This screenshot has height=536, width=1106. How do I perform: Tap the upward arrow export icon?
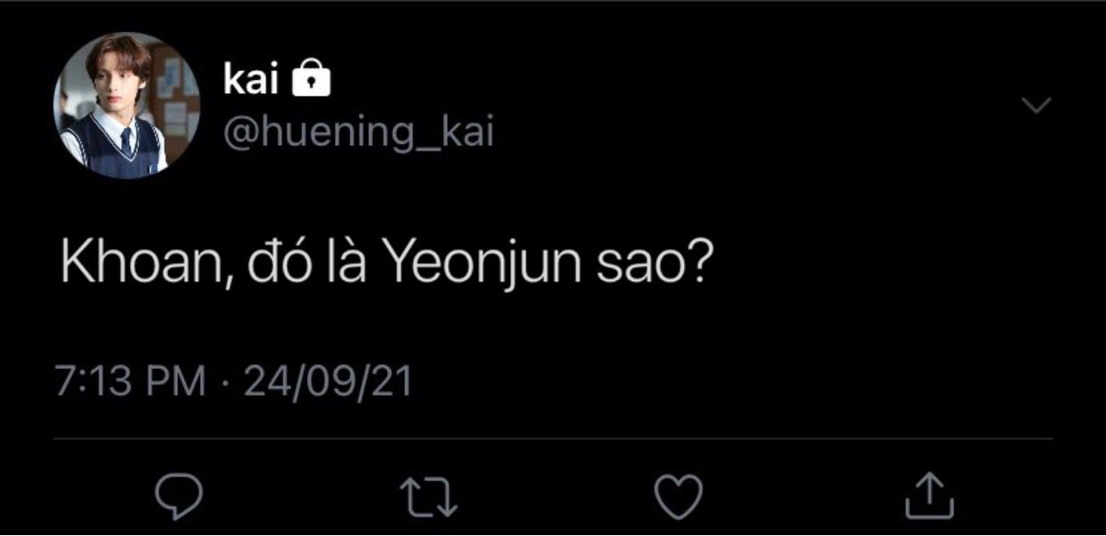tap(930, 495)
